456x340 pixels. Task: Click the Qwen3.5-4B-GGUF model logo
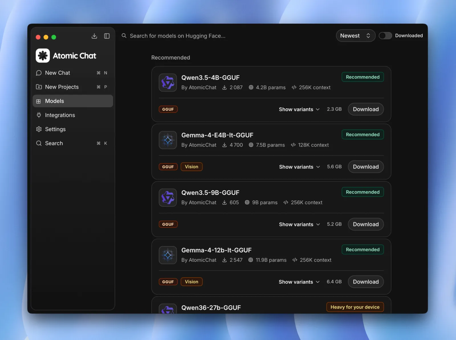[x=168, y=82]
